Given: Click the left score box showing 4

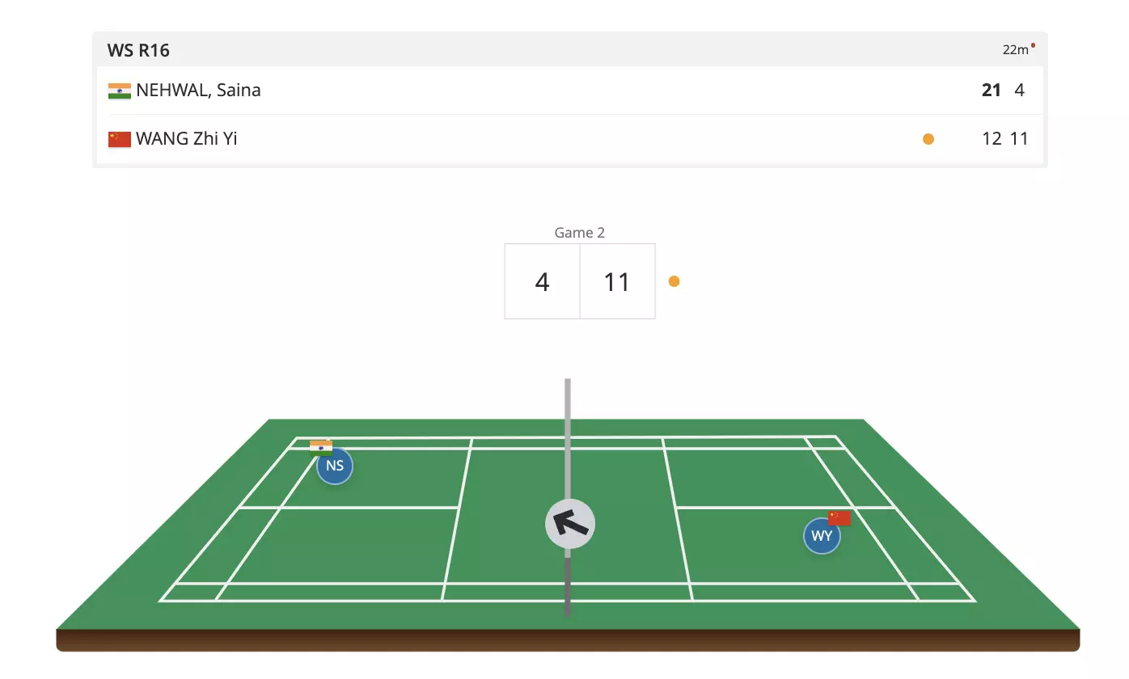Looking at the screenshot, I should 542,281.
